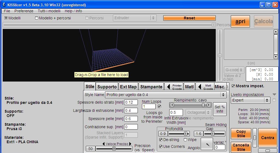Click the right arrow beside Veloce Preciso
The width and height of the screenshot is (280, 153).
click(x=130, y=144)
